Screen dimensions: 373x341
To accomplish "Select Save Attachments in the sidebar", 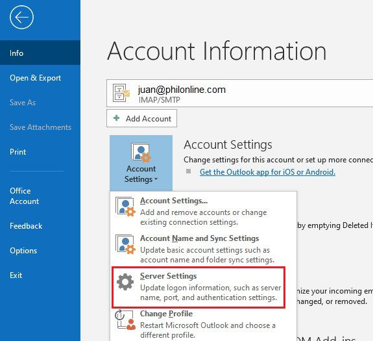I will 40,127.
